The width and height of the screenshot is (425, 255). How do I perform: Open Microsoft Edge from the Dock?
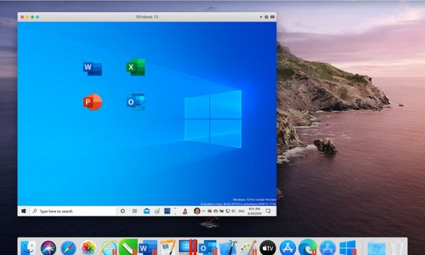[308, 248]
